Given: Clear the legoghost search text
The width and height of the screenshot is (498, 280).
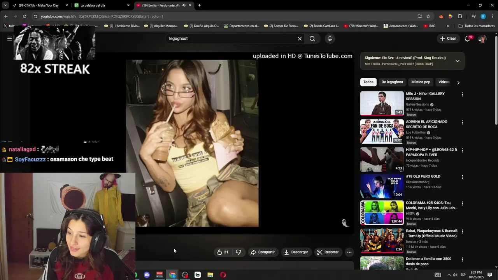Looking at the screenshot, I should pyautogui.click(x=300, y=38).
